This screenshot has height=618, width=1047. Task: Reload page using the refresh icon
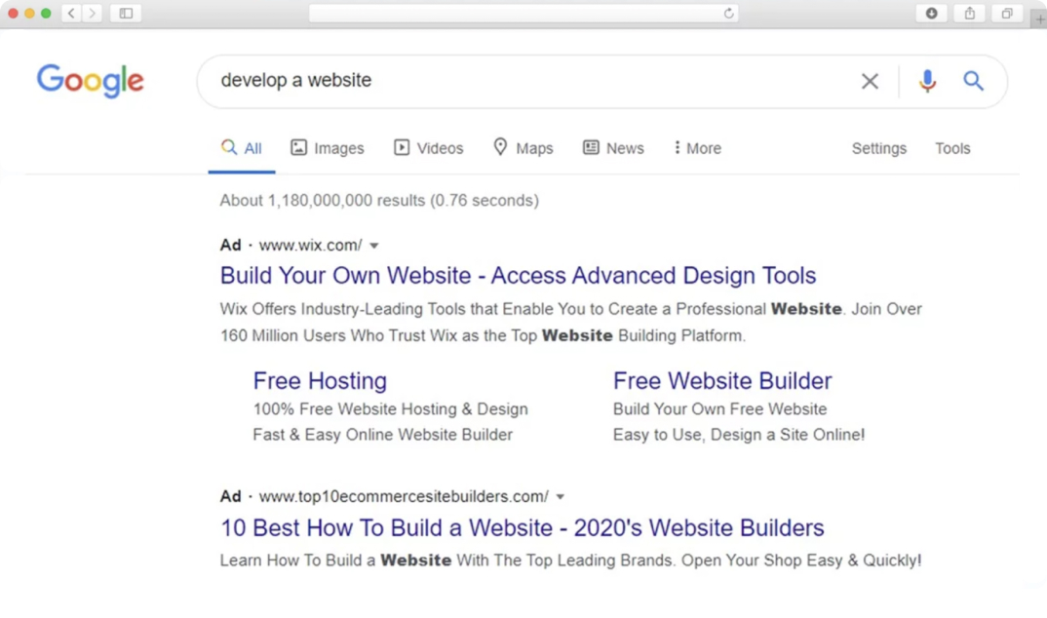(x=728, y=14)
